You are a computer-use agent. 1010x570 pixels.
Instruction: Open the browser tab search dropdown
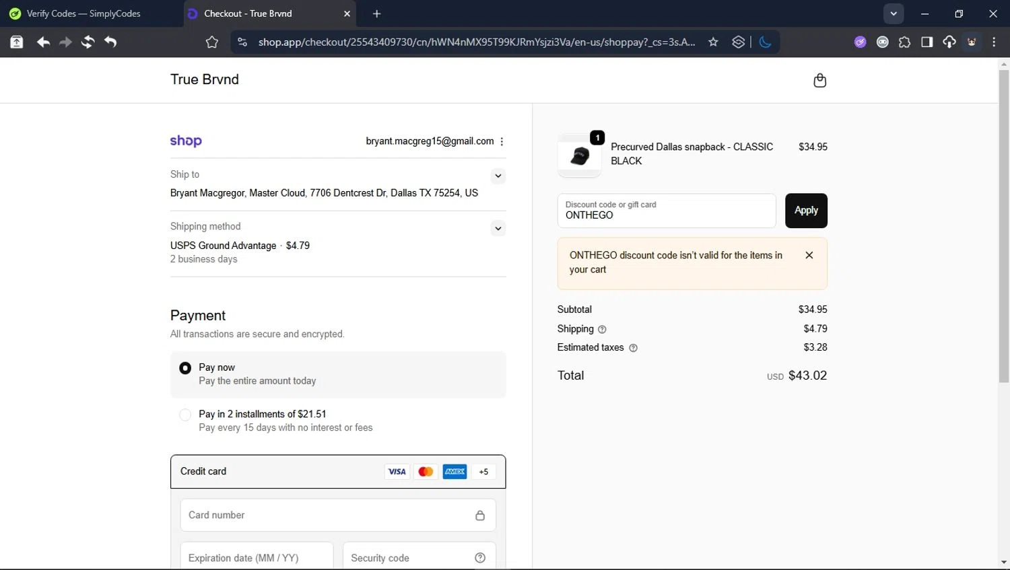pyautogui.click(x=894, y=13)
